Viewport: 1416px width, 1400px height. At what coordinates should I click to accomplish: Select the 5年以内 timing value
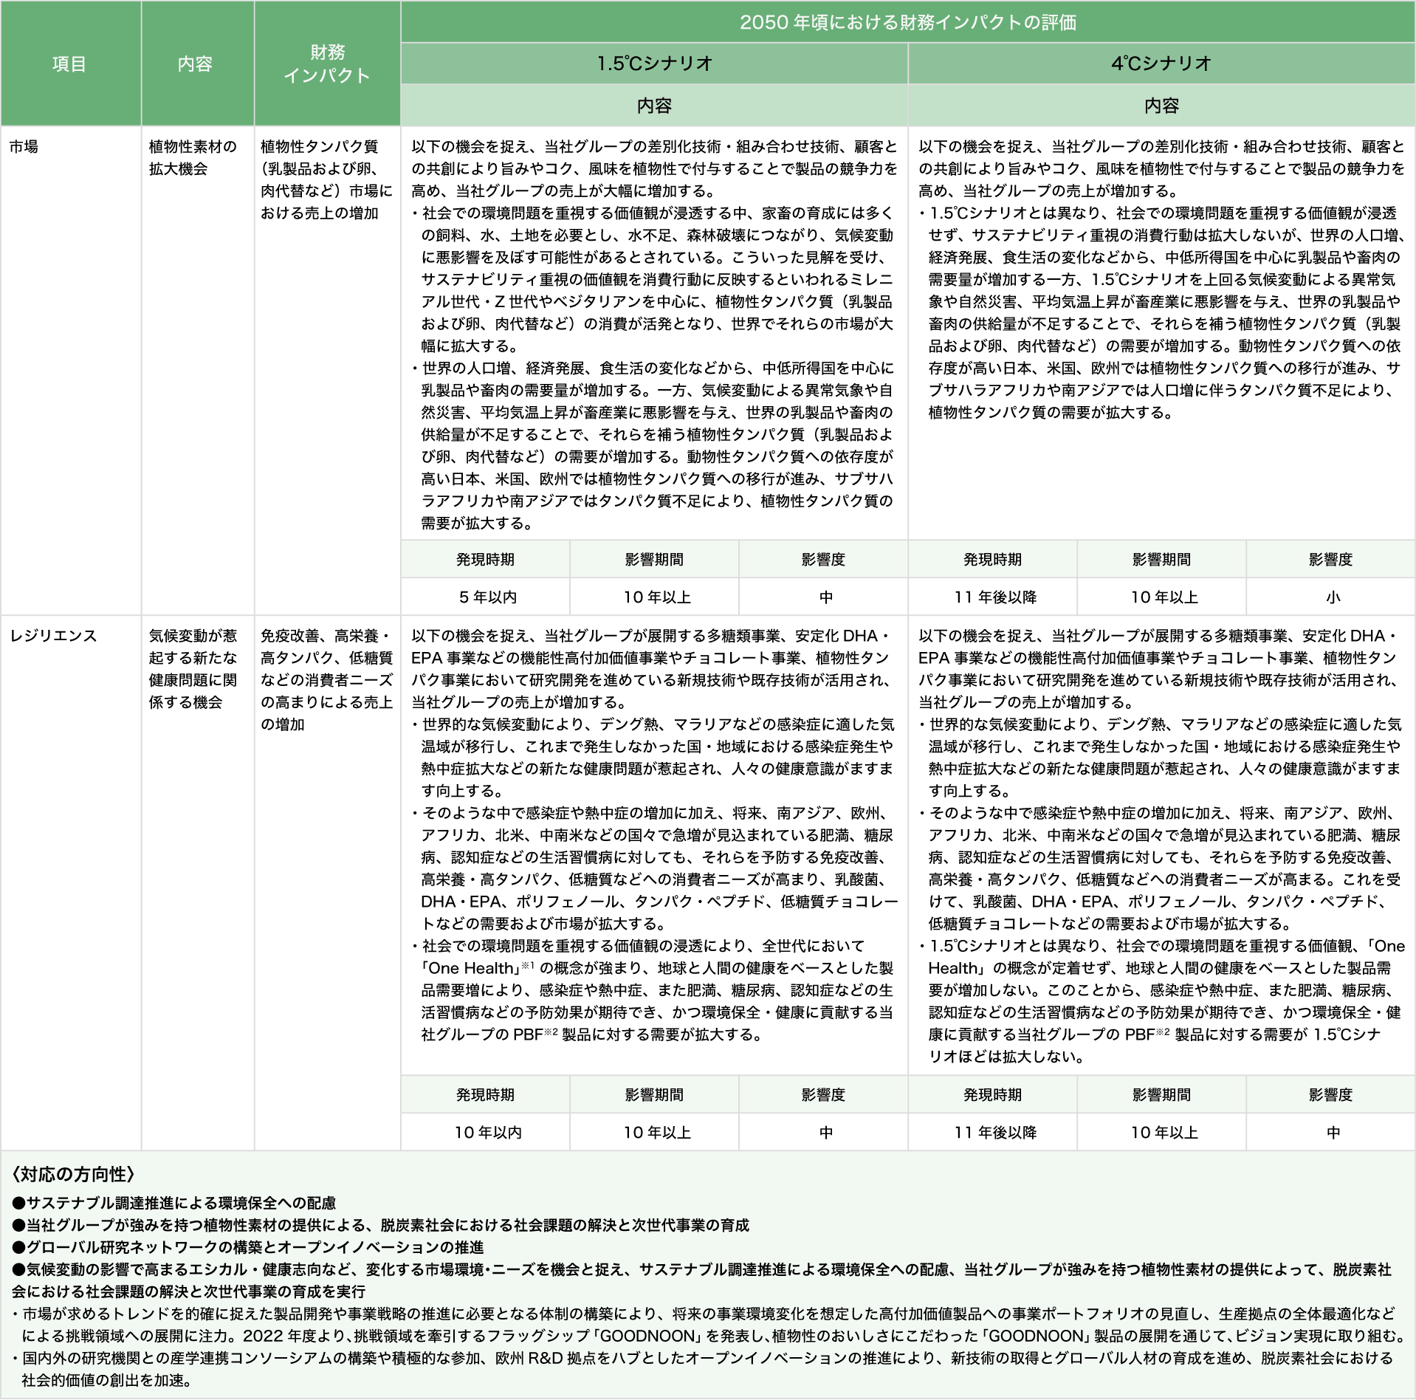pos(487,597)
